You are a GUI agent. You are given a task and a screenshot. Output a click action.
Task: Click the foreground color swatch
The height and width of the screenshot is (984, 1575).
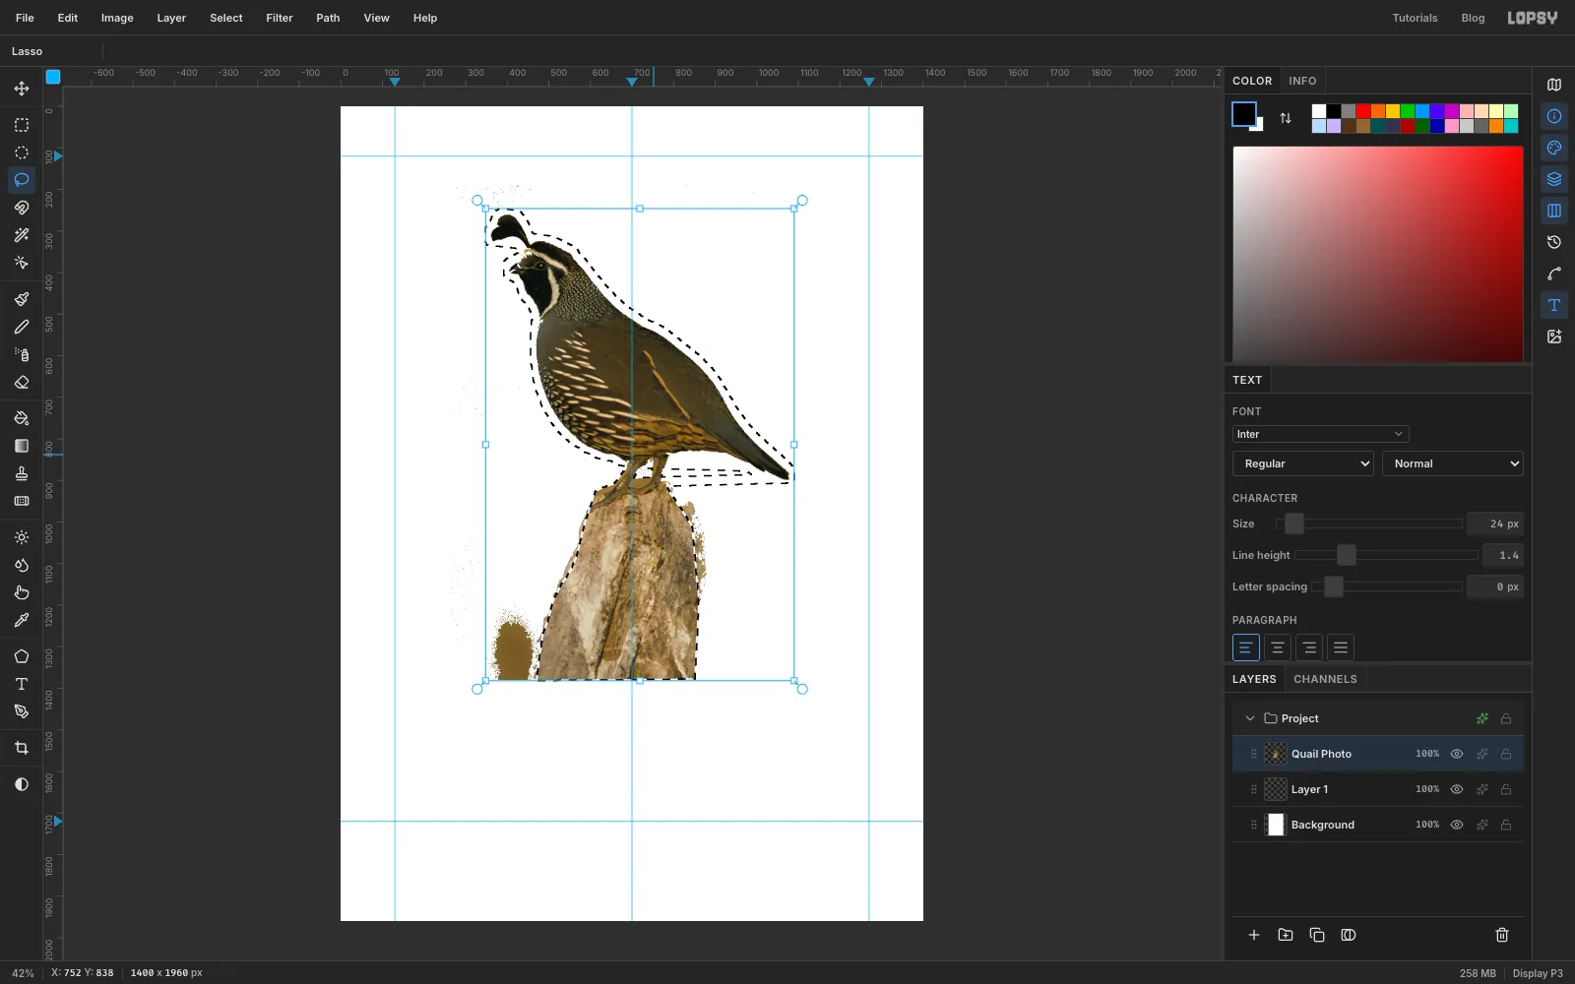1244,114
